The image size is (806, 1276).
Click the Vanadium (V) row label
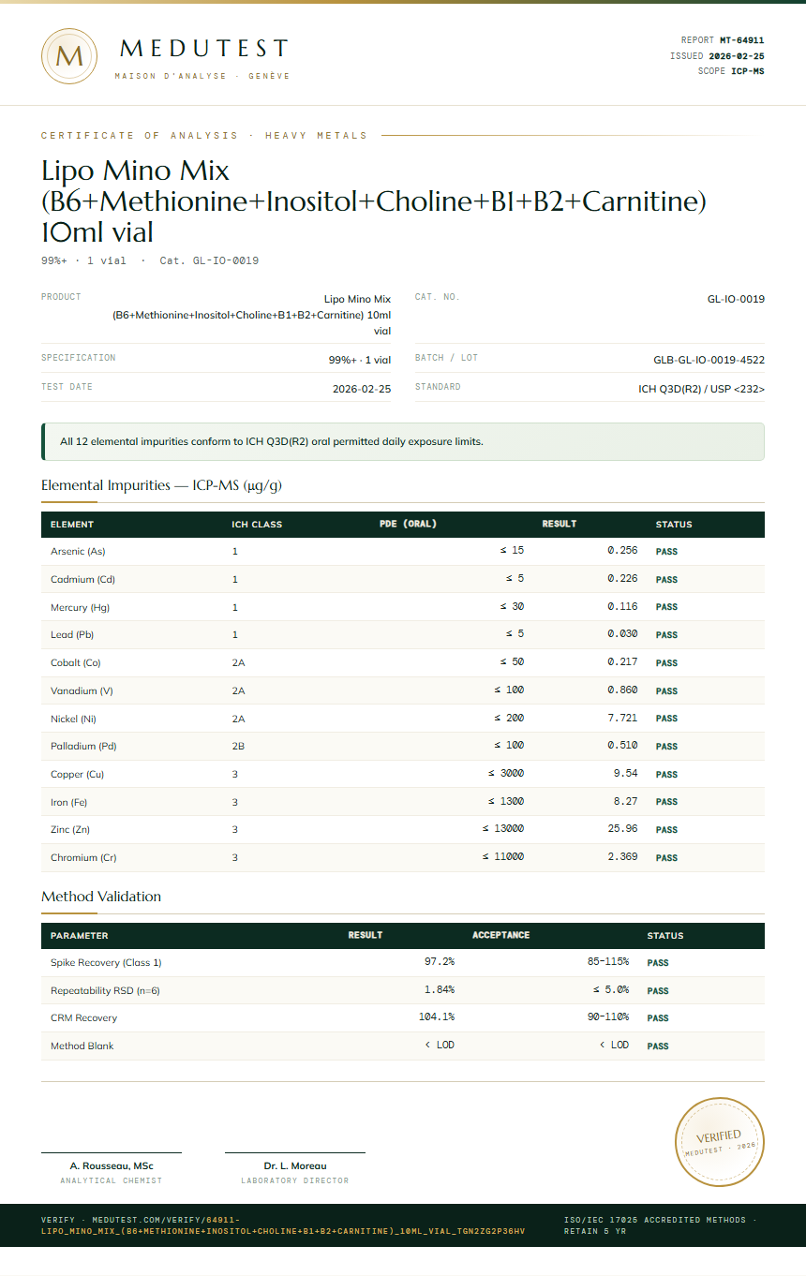coord(82,691)
